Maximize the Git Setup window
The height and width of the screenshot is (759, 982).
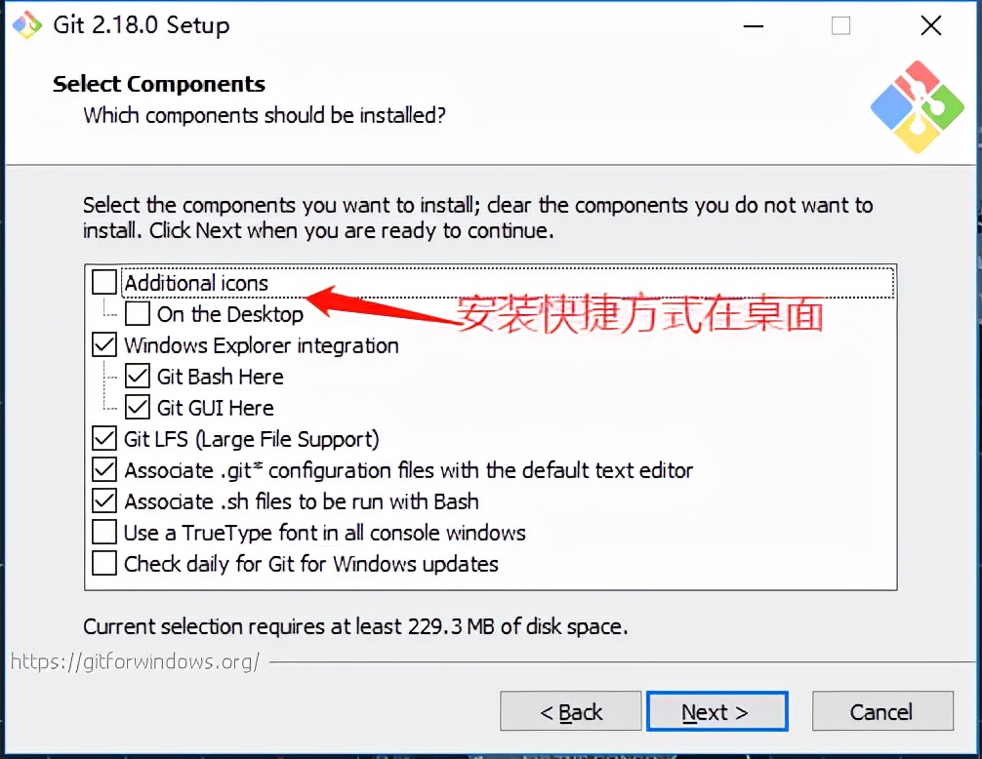[x=840, y=26]
